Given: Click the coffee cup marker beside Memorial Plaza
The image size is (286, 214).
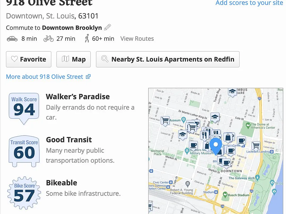Looking at the screenshot, I should tap(193, 146).
